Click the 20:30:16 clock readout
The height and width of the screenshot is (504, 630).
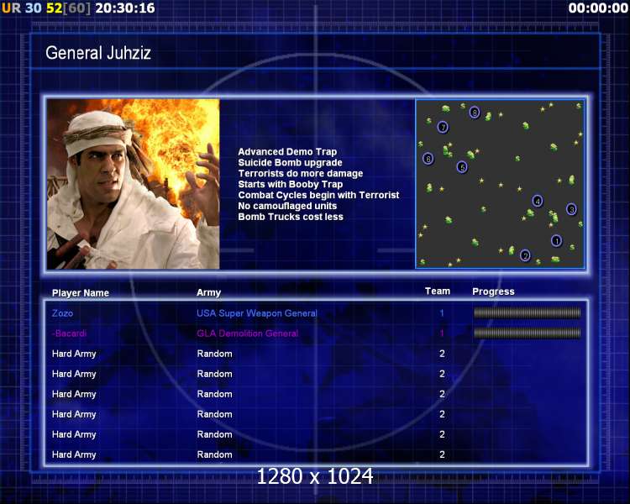(125, 8)
